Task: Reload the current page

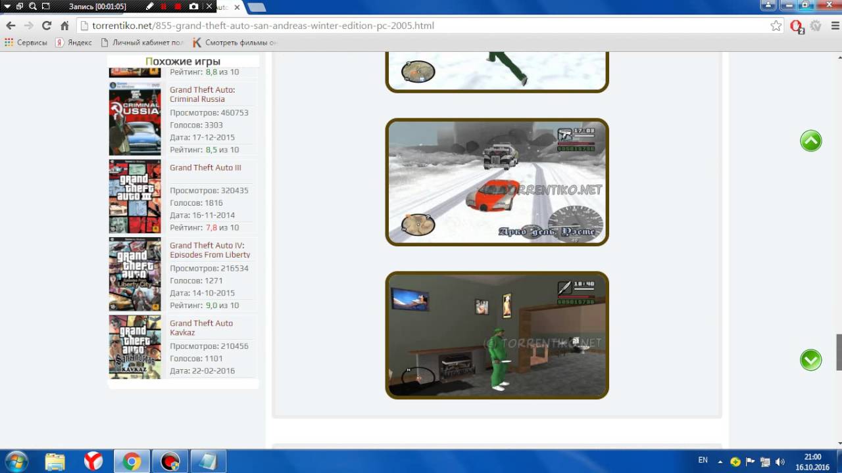Action: pos(46,26)
